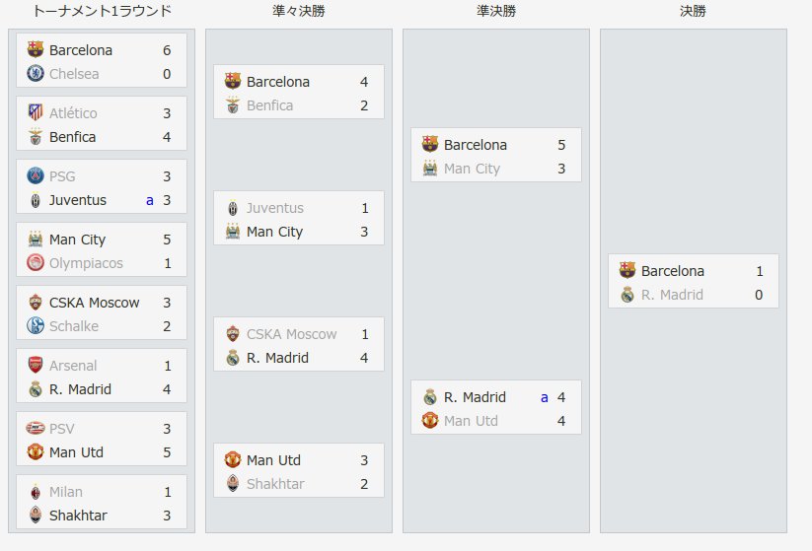Click Barcelona crest in the final match
Screen dimensions: 812x551
click(627, 270)
